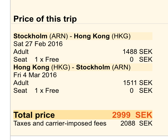The image size is (168, 140).
Task: Click the "Total price" label
Action: pyautogui.click(x=34, y=115)
